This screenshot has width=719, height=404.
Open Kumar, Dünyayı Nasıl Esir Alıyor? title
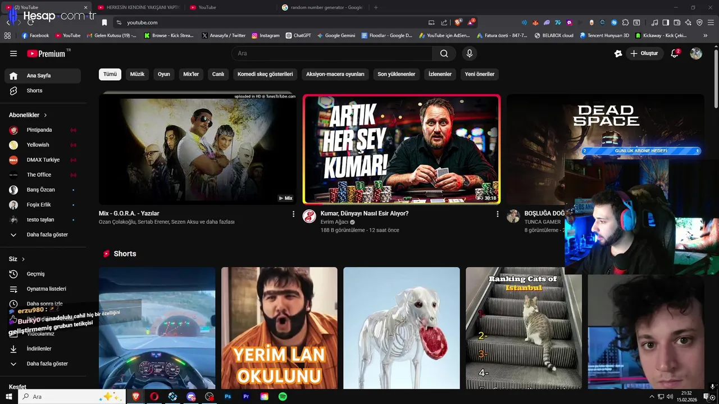click(365, 214)
